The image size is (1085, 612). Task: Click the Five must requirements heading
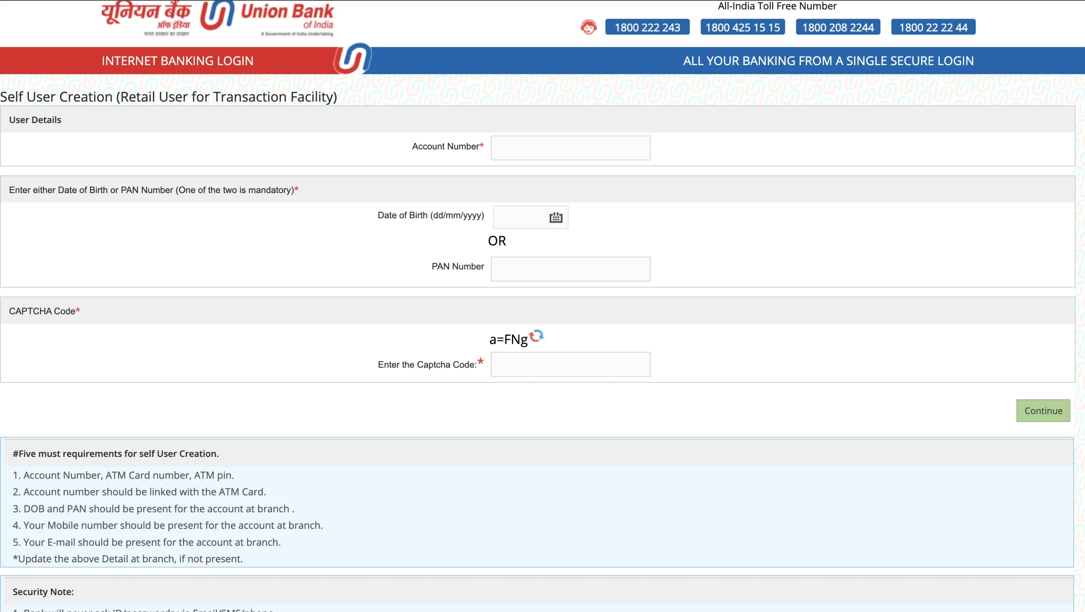point(116,453)
